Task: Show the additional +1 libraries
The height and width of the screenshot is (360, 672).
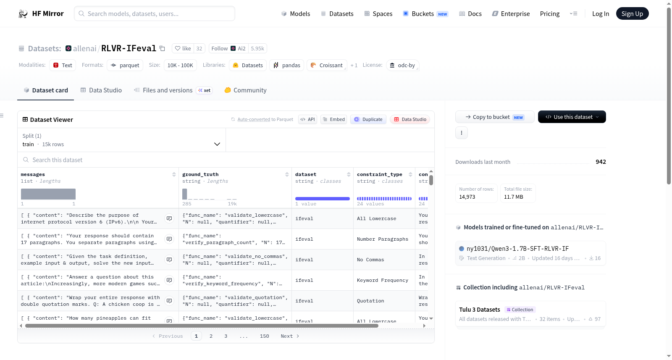Action: coord(354,66)
